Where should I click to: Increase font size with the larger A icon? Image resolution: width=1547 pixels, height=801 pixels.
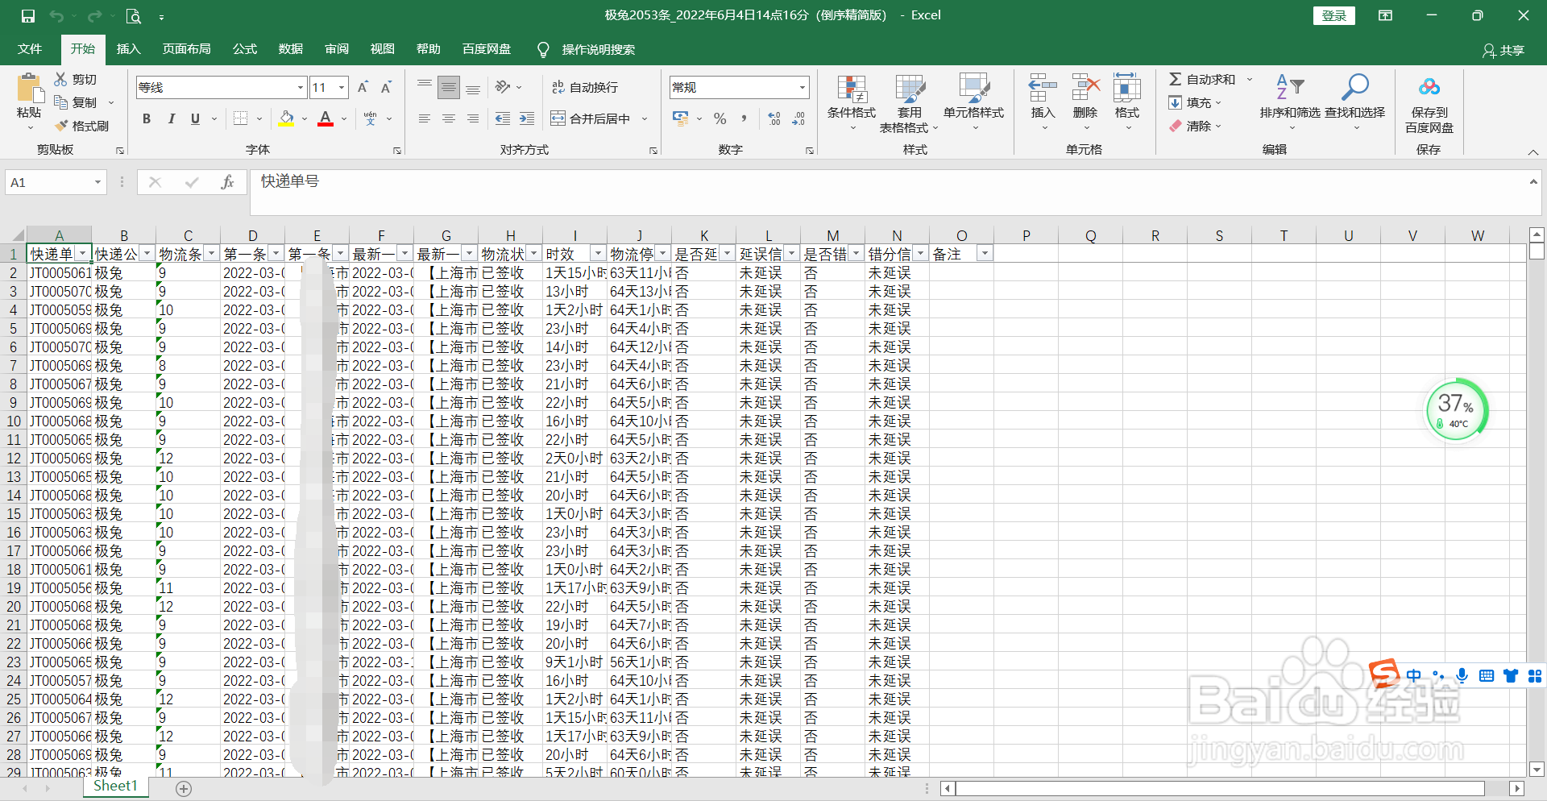363,87
